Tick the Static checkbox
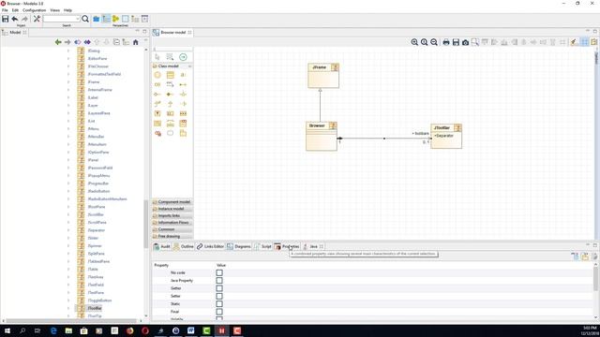The height and width of the screenshot is (337, 600). [219, 303]
